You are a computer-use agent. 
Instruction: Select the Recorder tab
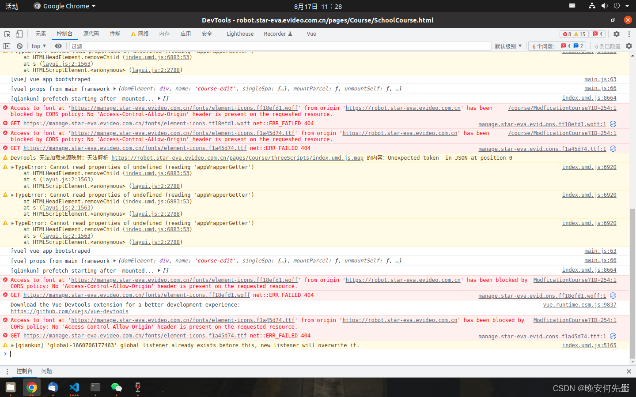point(278,34)
